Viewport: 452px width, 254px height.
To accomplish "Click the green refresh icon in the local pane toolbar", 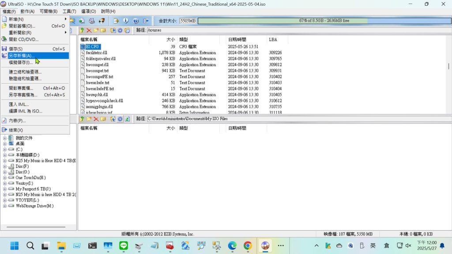I will pos(127,119).
